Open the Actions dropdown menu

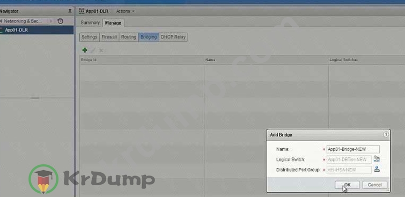click(126, 11)
